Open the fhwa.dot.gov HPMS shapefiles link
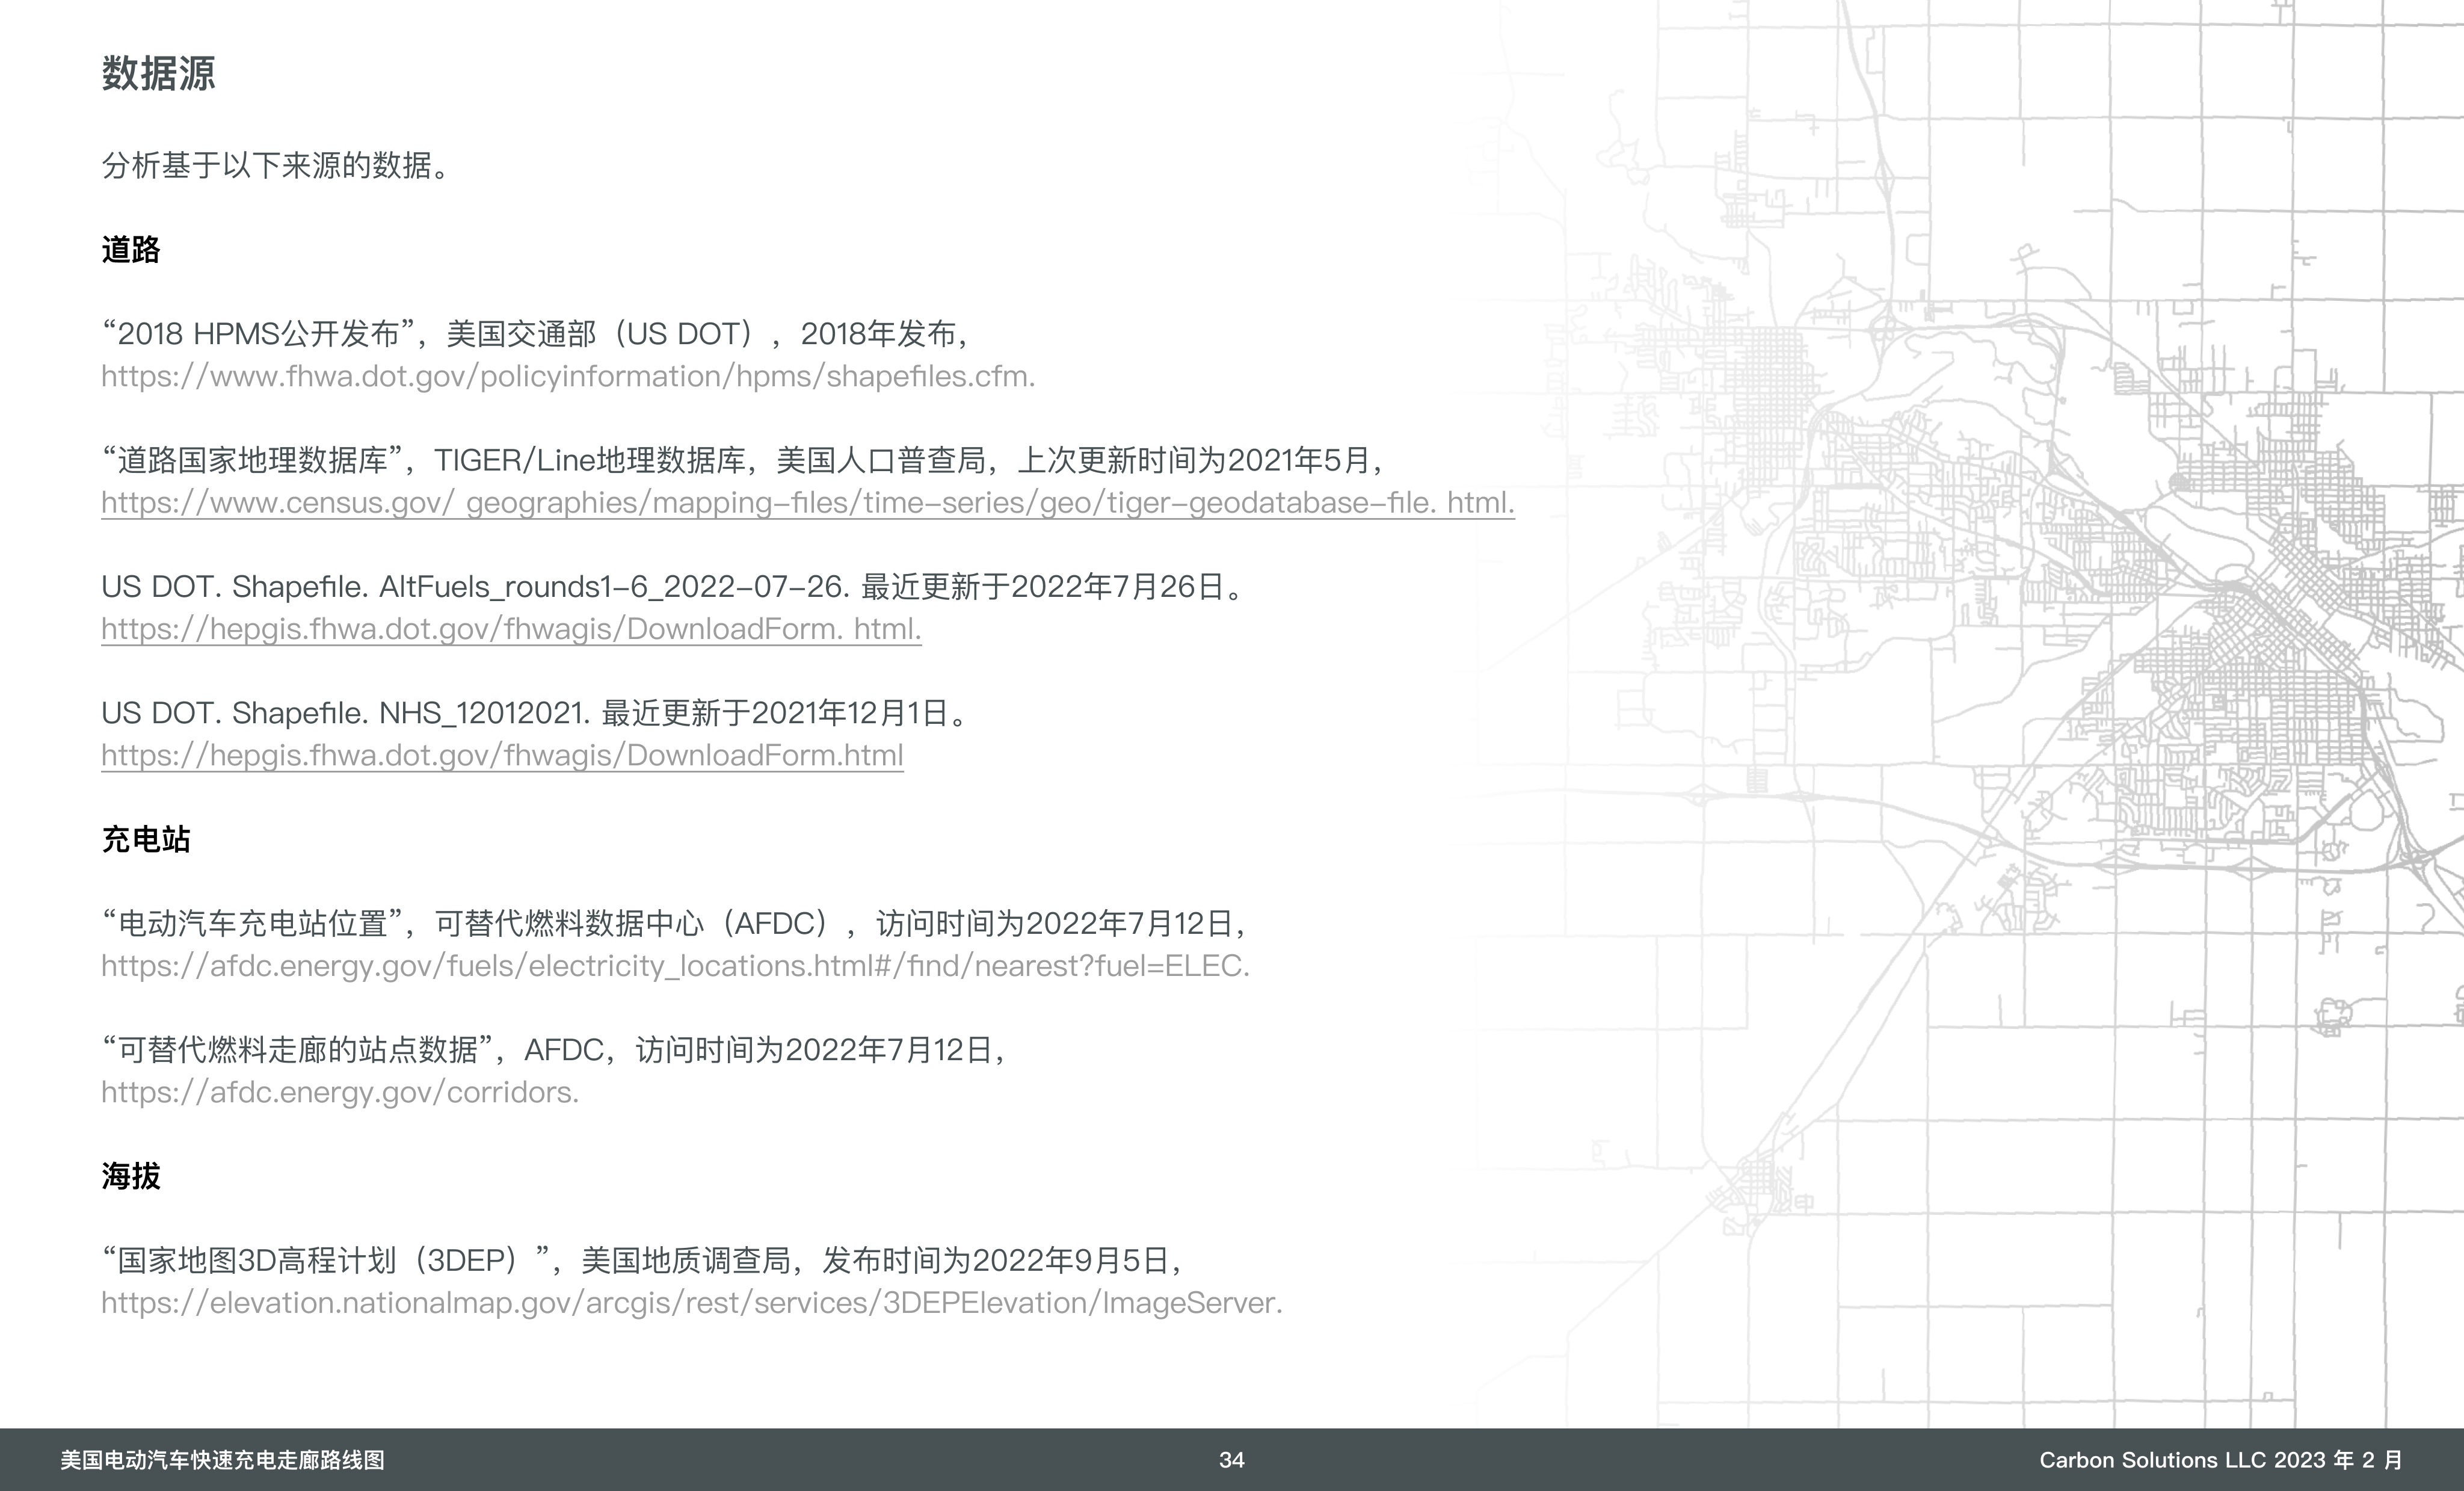 click(x=567, y=377)
